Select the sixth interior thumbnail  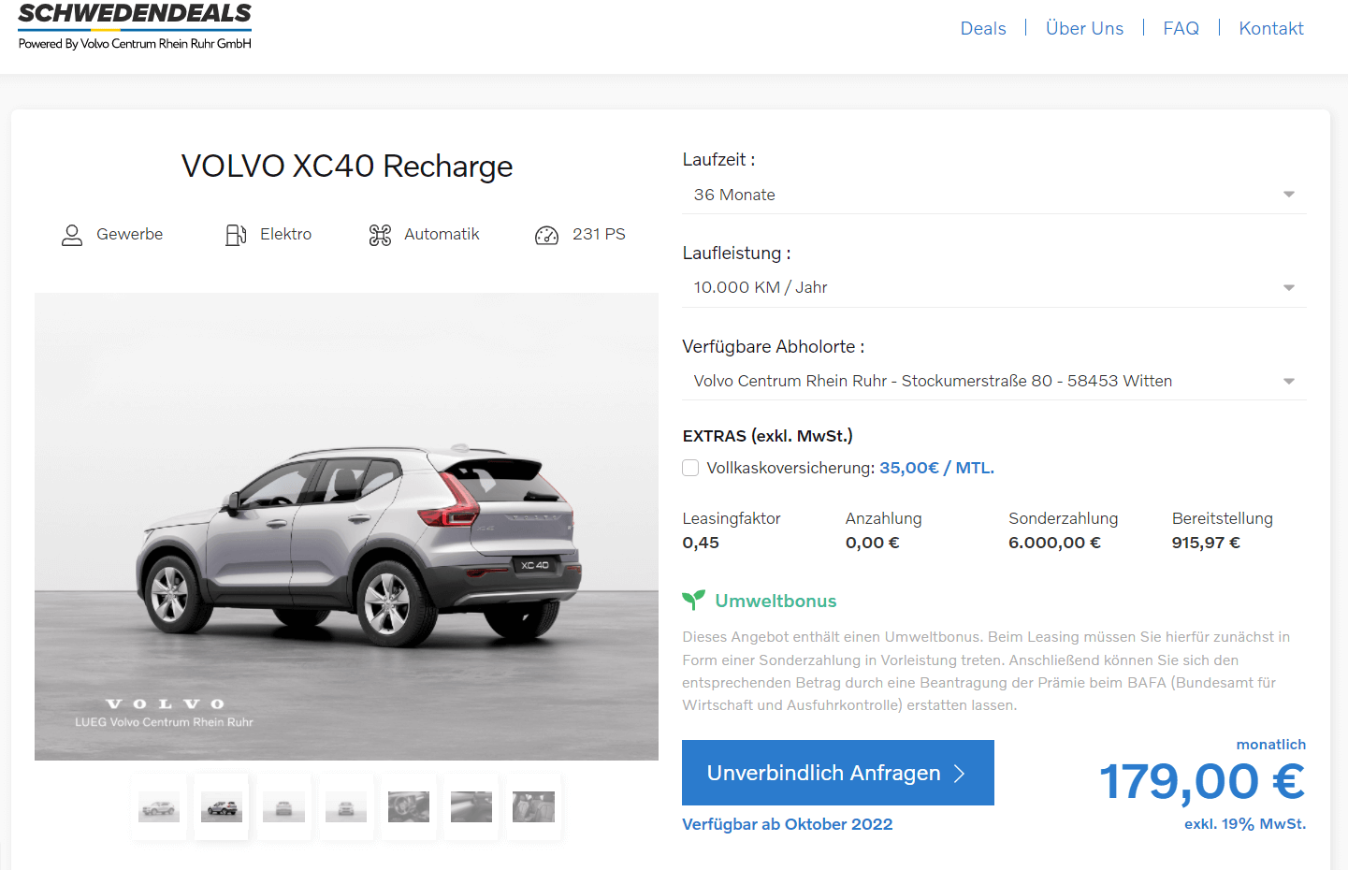(471, 806)
